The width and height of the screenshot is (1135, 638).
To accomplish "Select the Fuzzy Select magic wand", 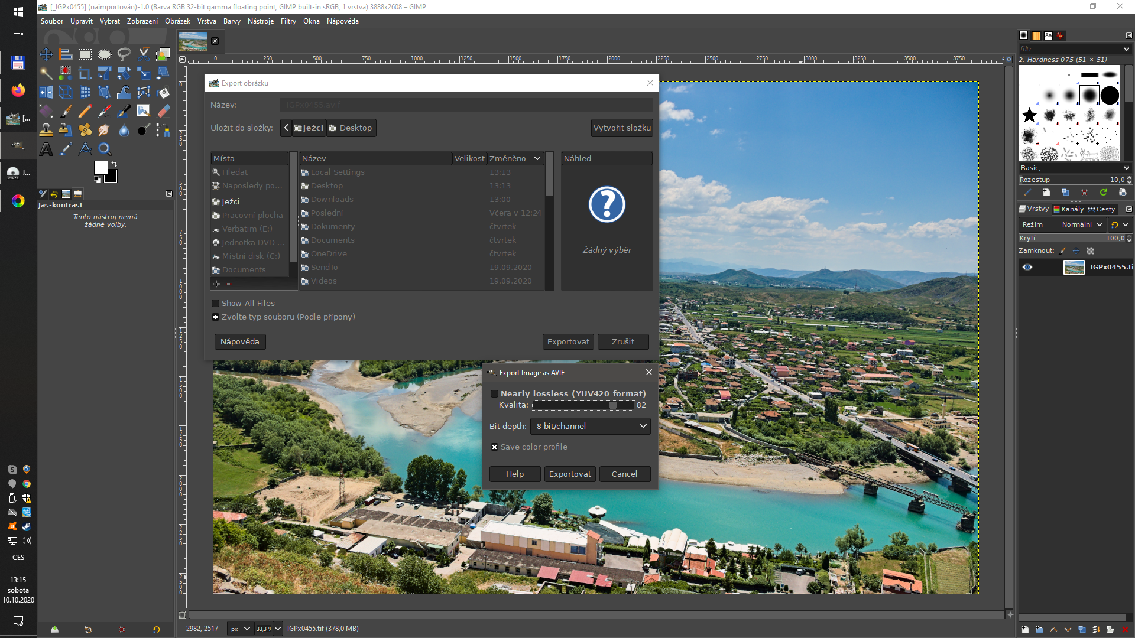I will pos(46,73).
